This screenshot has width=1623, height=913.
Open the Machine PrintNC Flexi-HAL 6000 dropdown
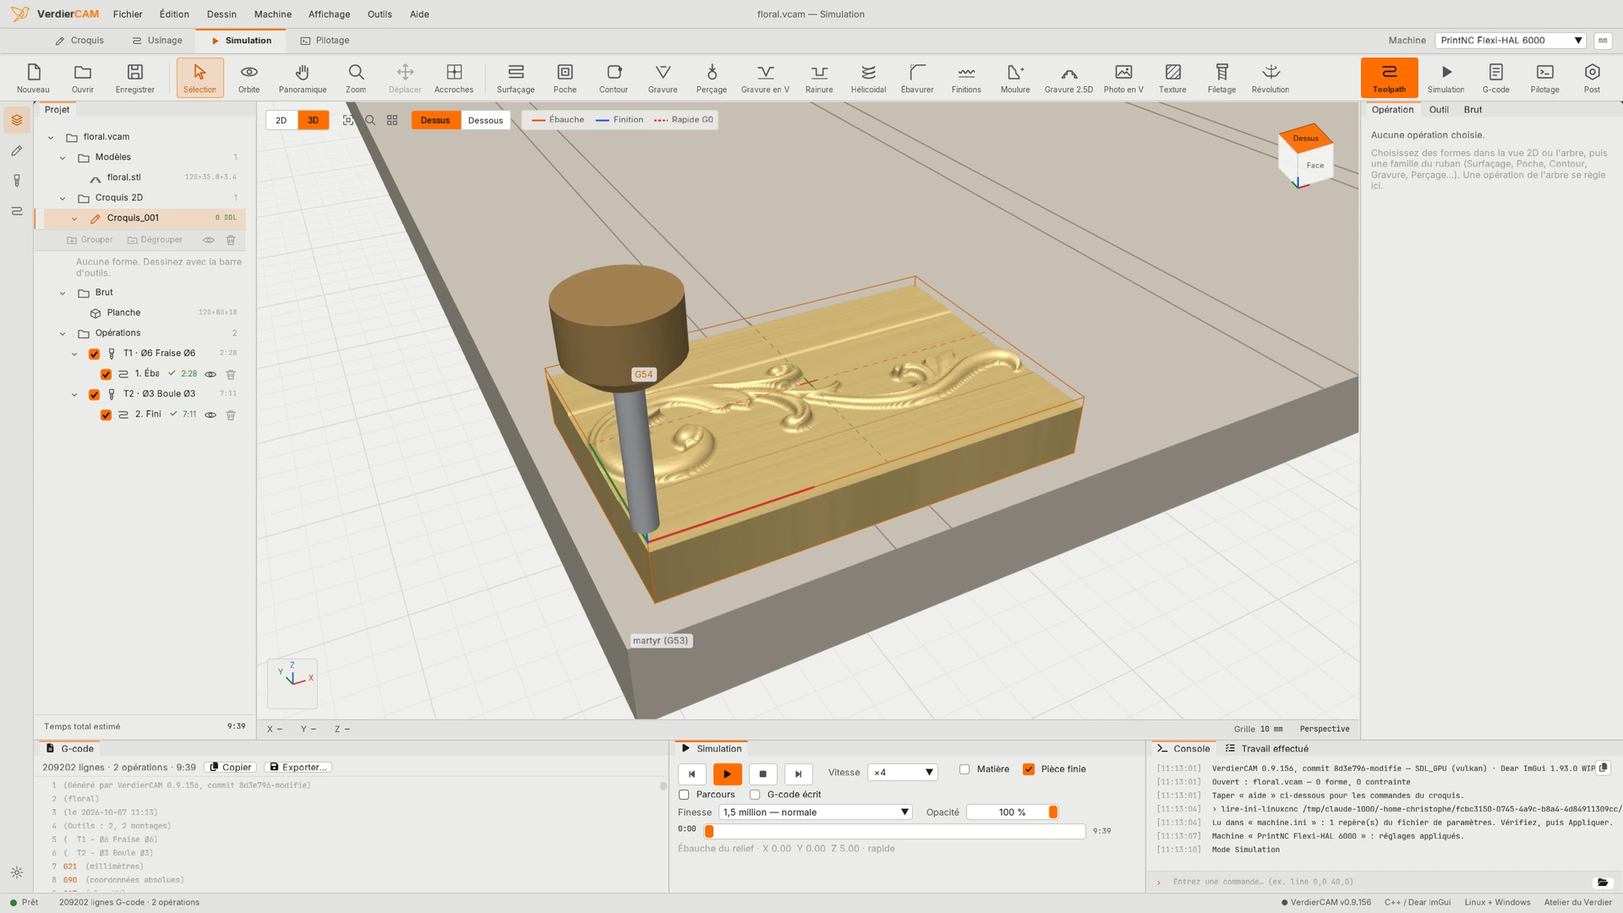pyautogui.click(x=1511, y=41)
